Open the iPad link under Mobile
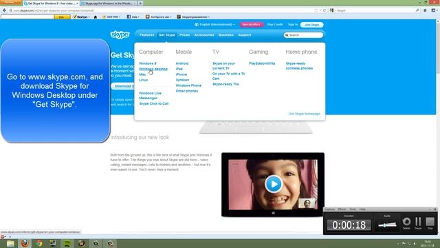 [x=179, y=69]
